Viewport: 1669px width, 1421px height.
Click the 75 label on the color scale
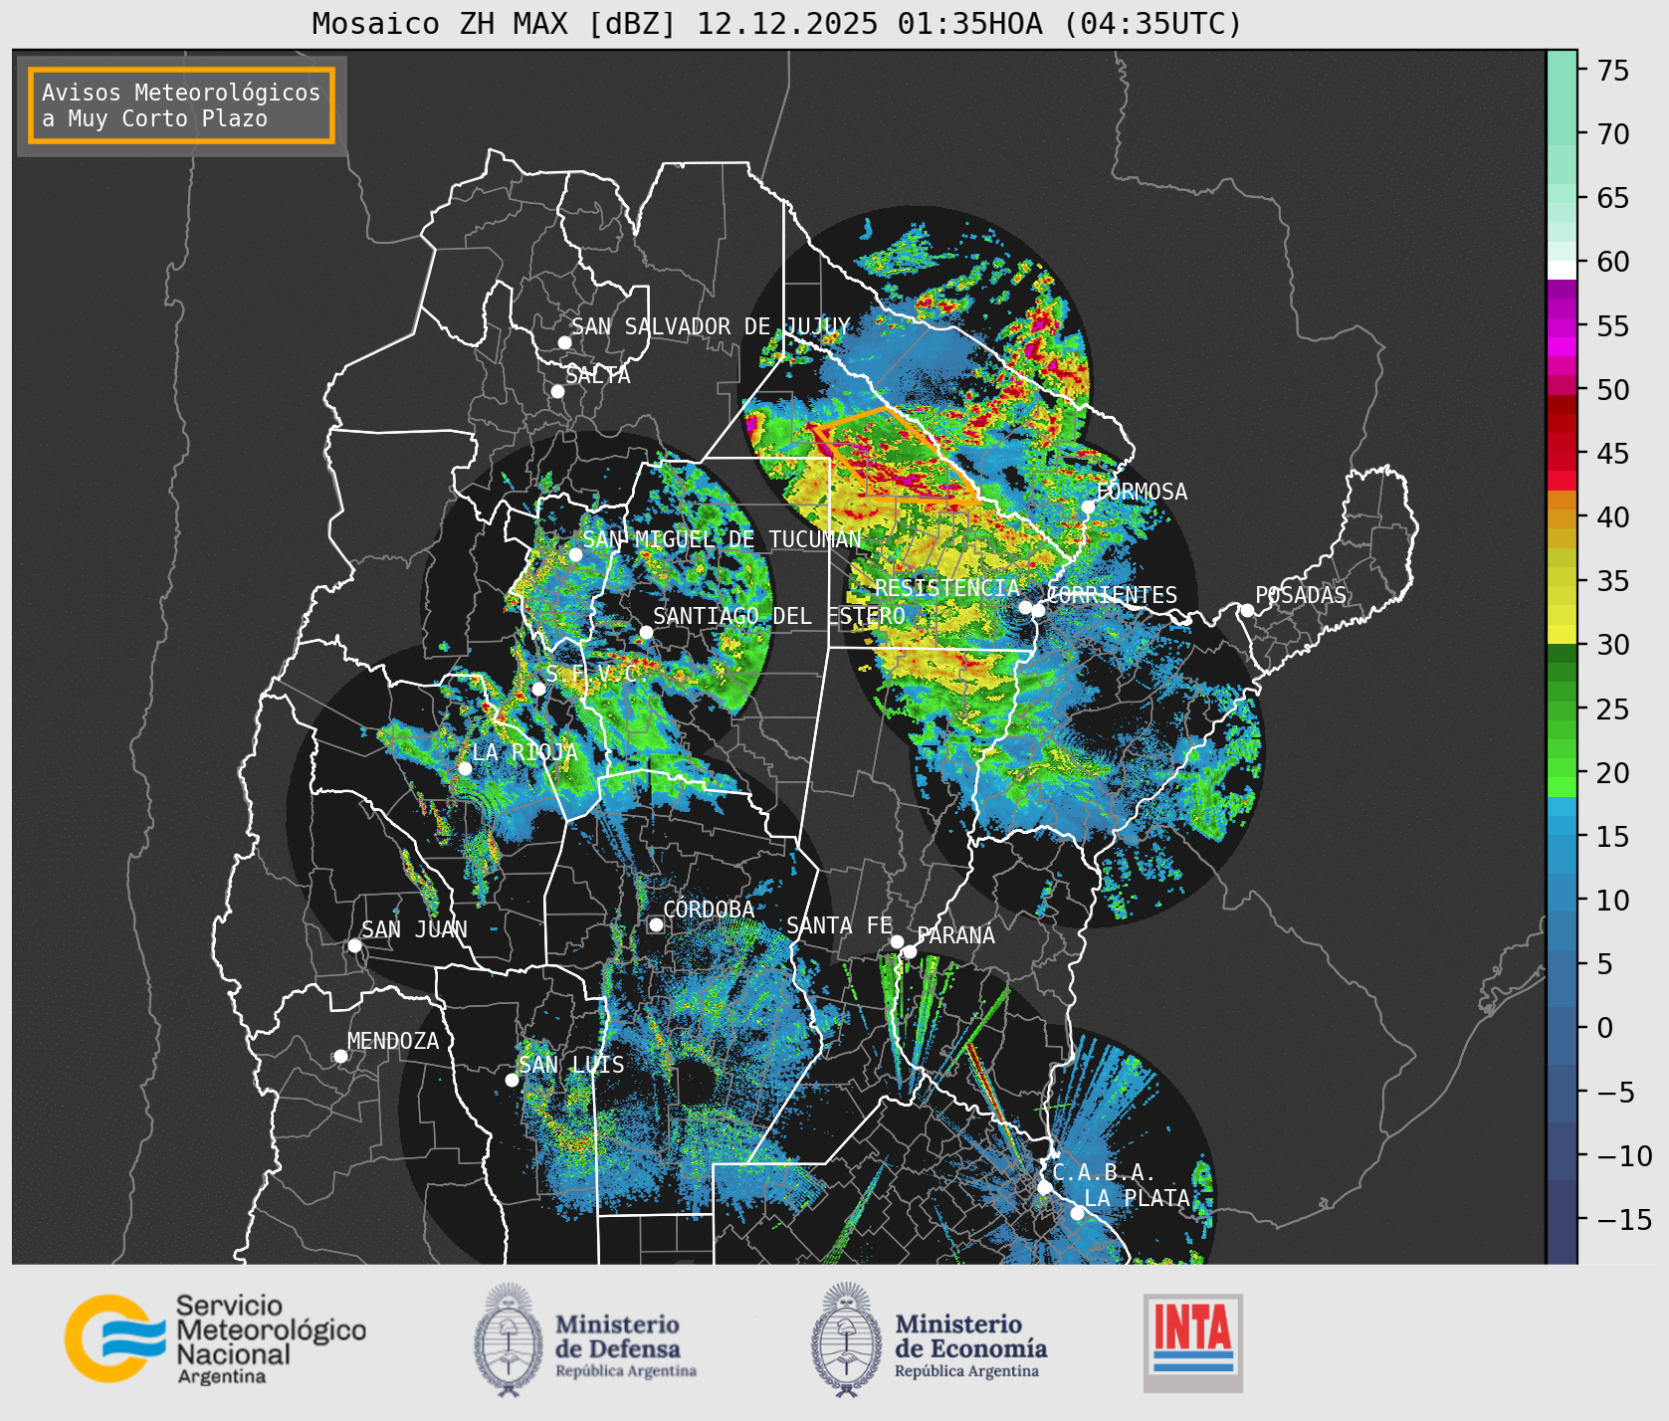click(1612, 71)
